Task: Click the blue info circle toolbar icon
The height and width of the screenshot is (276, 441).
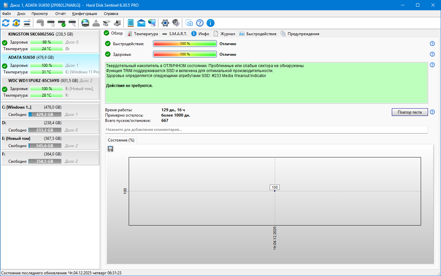Action: (211, 23)
